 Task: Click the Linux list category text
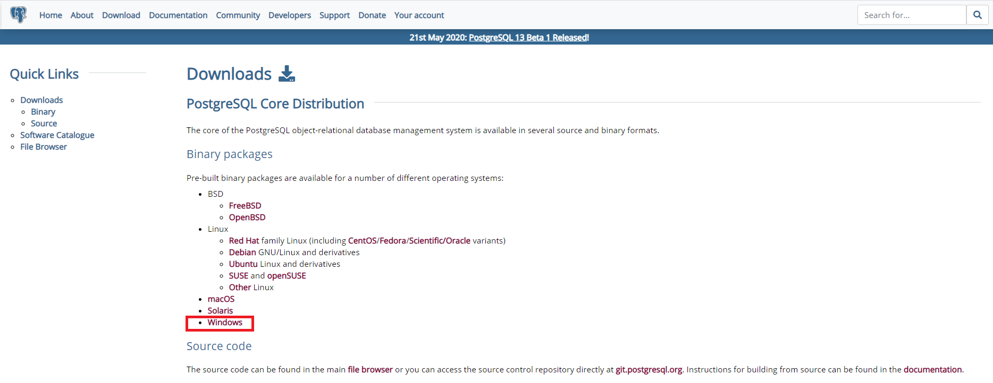pyautogui.click(x=218, y=229)
